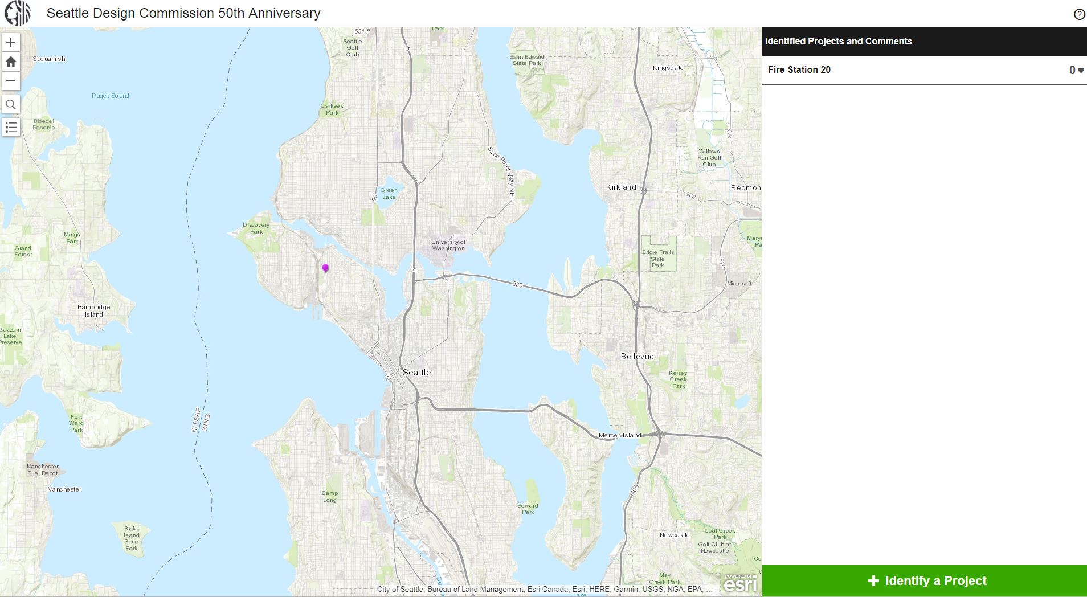Open the Fire Station 20 project entry

(x=799, y=70)
